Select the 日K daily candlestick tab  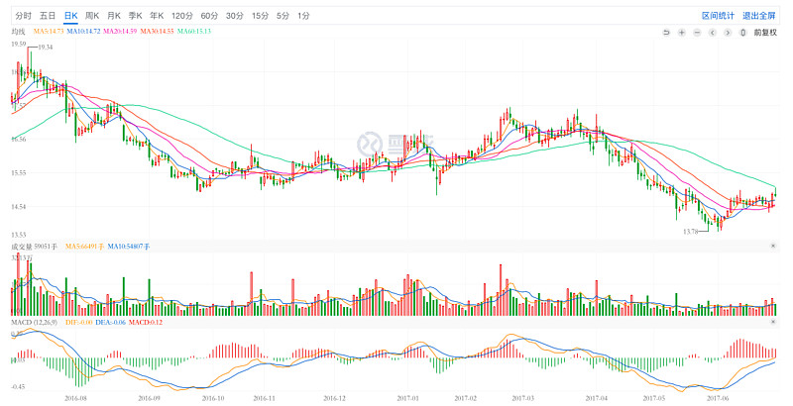tap(70, 16)
